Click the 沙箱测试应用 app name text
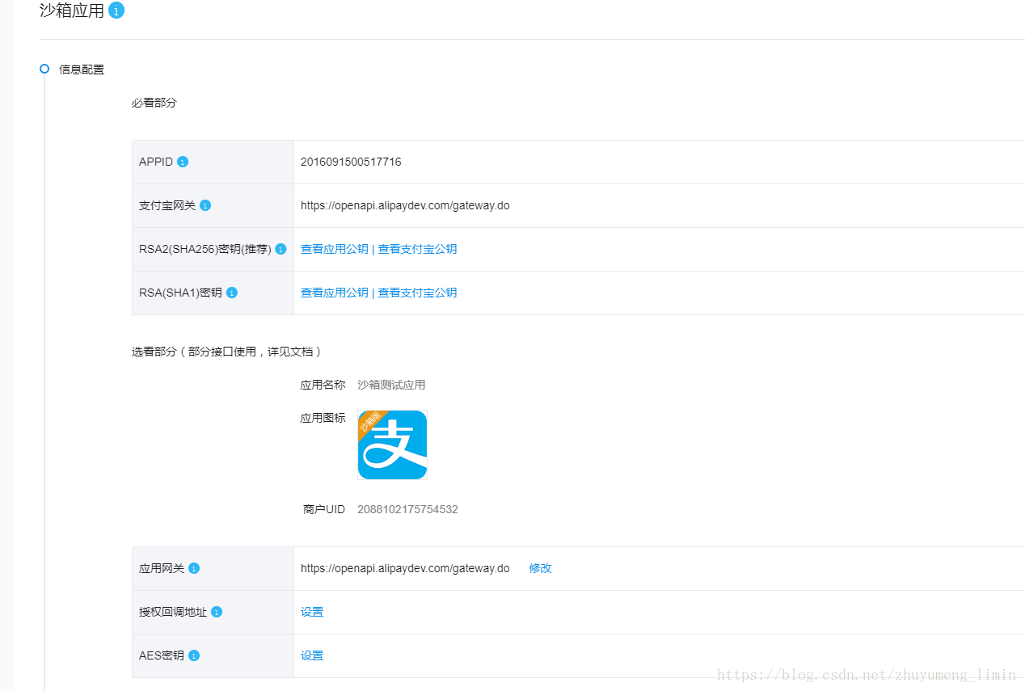The image size is (1025, 691). tap(391, 385)
